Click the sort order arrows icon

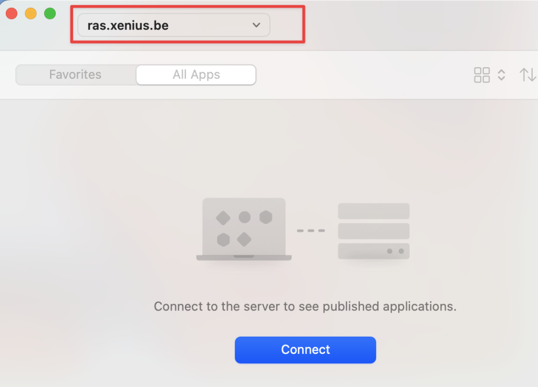[527, 75]
